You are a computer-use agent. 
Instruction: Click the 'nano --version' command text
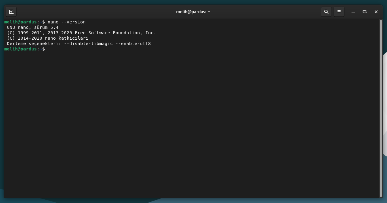[67, 22]
